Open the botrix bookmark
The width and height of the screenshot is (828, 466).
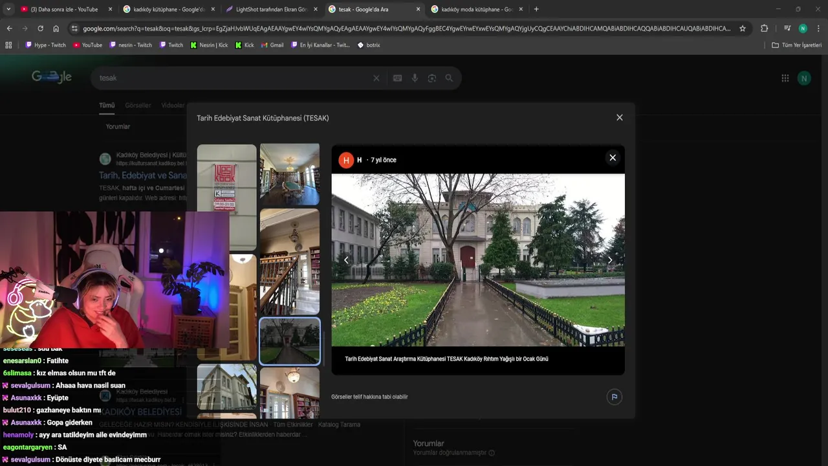click(x=369, y=45)
